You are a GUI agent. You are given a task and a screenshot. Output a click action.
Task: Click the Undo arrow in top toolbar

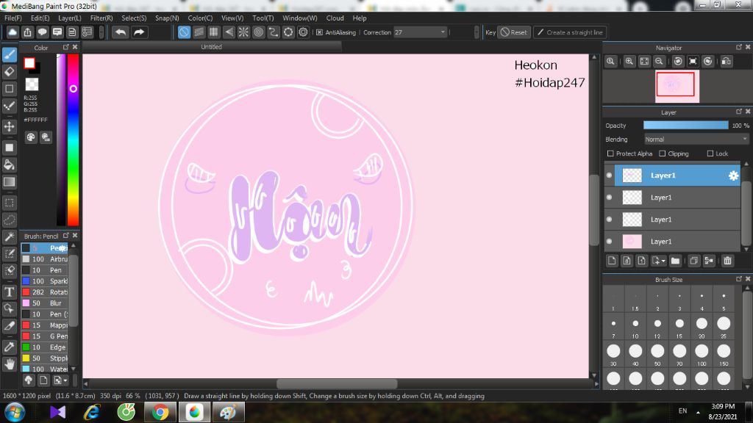[121, 32]
